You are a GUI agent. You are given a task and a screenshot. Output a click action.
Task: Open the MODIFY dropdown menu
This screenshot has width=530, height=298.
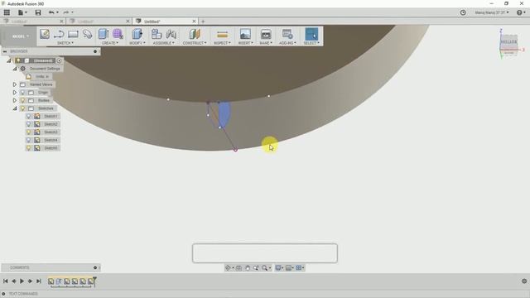pyautogui.click(x=137, y=43)
